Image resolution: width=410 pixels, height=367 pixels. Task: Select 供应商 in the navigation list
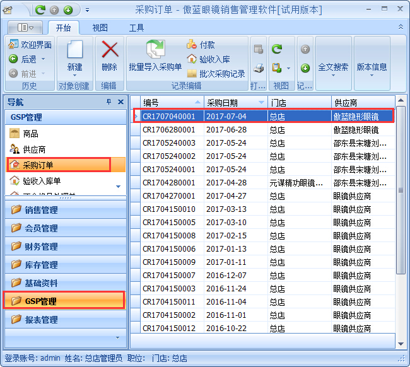34,149
